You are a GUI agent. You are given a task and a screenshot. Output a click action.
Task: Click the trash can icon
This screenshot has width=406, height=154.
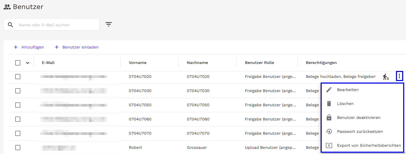pos(329,104)
